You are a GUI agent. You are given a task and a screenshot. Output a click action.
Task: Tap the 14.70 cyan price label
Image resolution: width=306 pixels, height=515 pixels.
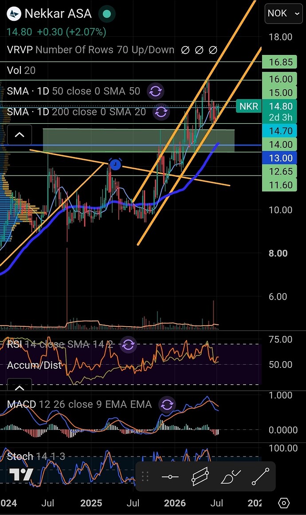(x=280, y=131)
